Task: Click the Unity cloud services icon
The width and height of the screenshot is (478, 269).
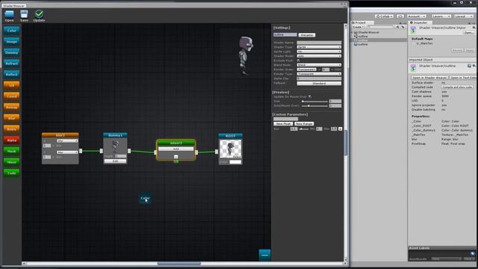Action: (400, 16)
